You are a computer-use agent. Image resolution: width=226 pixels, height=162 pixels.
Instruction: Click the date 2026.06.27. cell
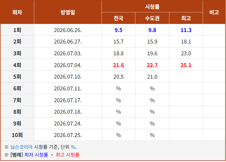pyautogui.click(x=68, y=42)
